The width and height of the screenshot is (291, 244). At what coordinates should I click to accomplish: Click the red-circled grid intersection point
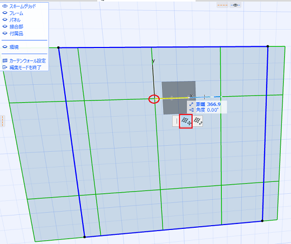(154, 99)
